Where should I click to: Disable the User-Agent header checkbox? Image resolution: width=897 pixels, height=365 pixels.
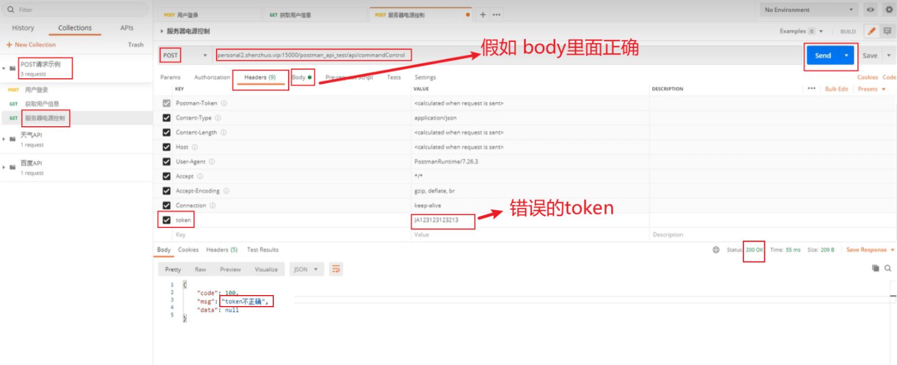click(x=166, y=161)
